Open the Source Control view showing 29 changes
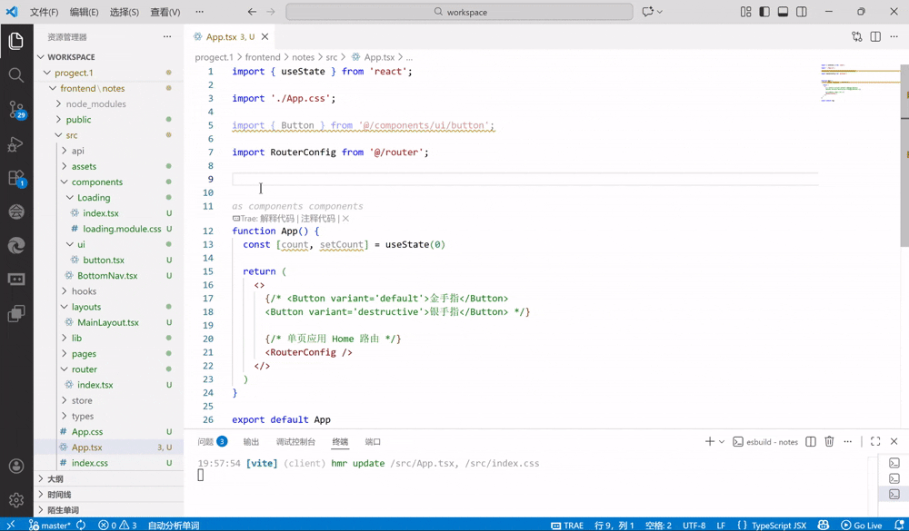The width and height of the screenshot is (909, 531). (15, 111)
